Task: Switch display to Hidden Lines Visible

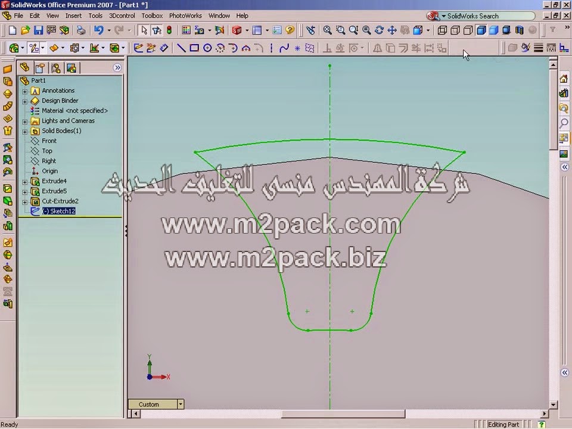Action: click(x=455, y=30)
